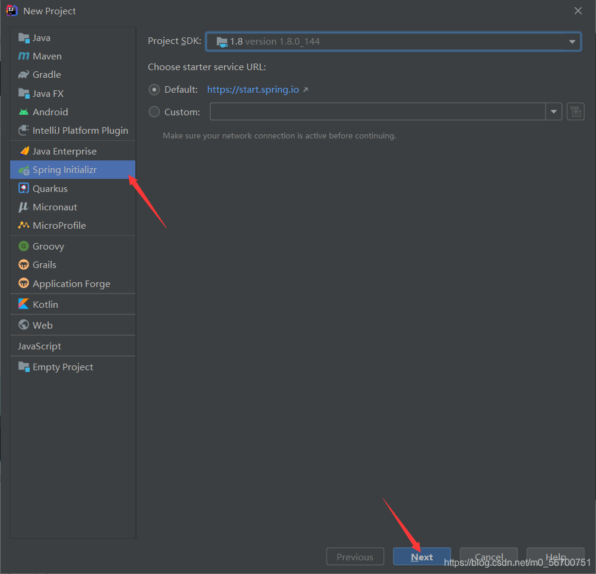Choose the Quarkus list label
Image resolution: width=596 pixels, height=574 pixels.
point(50,189)
